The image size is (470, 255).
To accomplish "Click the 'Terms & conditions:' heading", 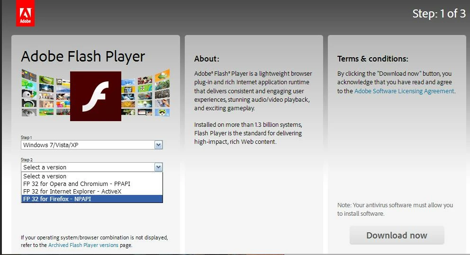I will coord(372,59).
